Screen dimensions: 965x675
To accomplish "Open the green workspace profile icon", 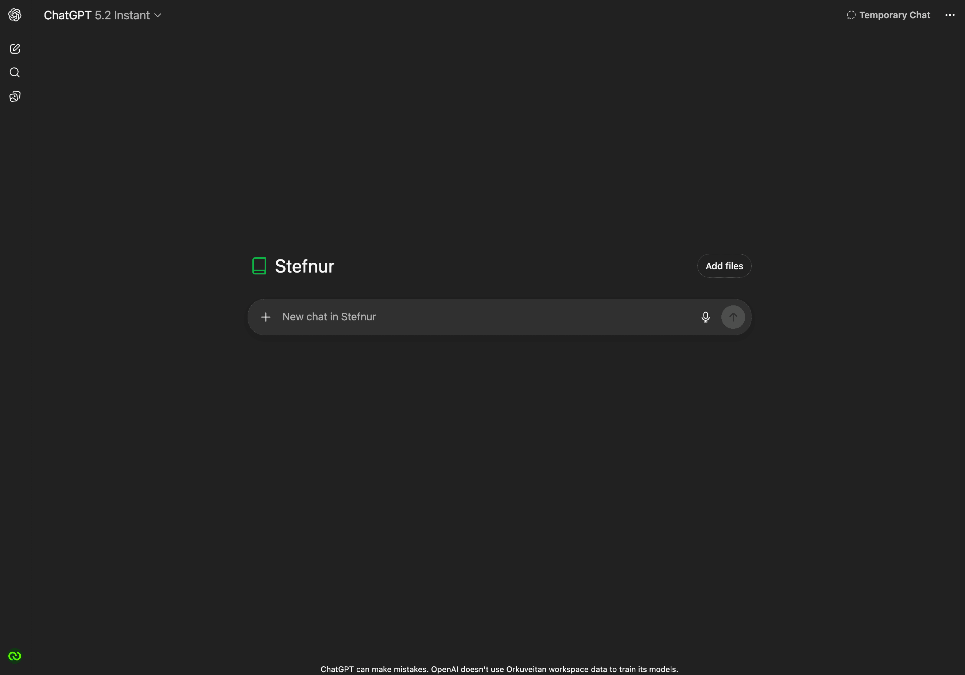I will [15, 656].
